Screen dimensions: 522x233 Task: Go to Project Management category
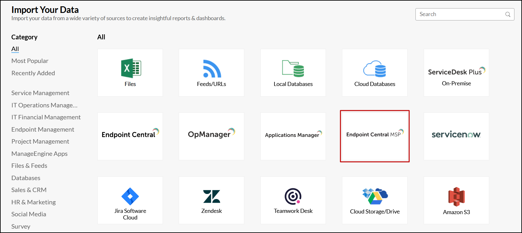[40, 141]
